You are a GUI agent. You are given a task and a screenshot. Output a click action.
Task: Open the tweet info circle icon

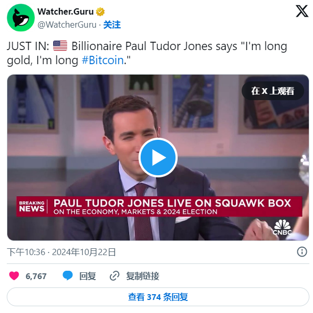pyautogui.click(x=302, y=251)
